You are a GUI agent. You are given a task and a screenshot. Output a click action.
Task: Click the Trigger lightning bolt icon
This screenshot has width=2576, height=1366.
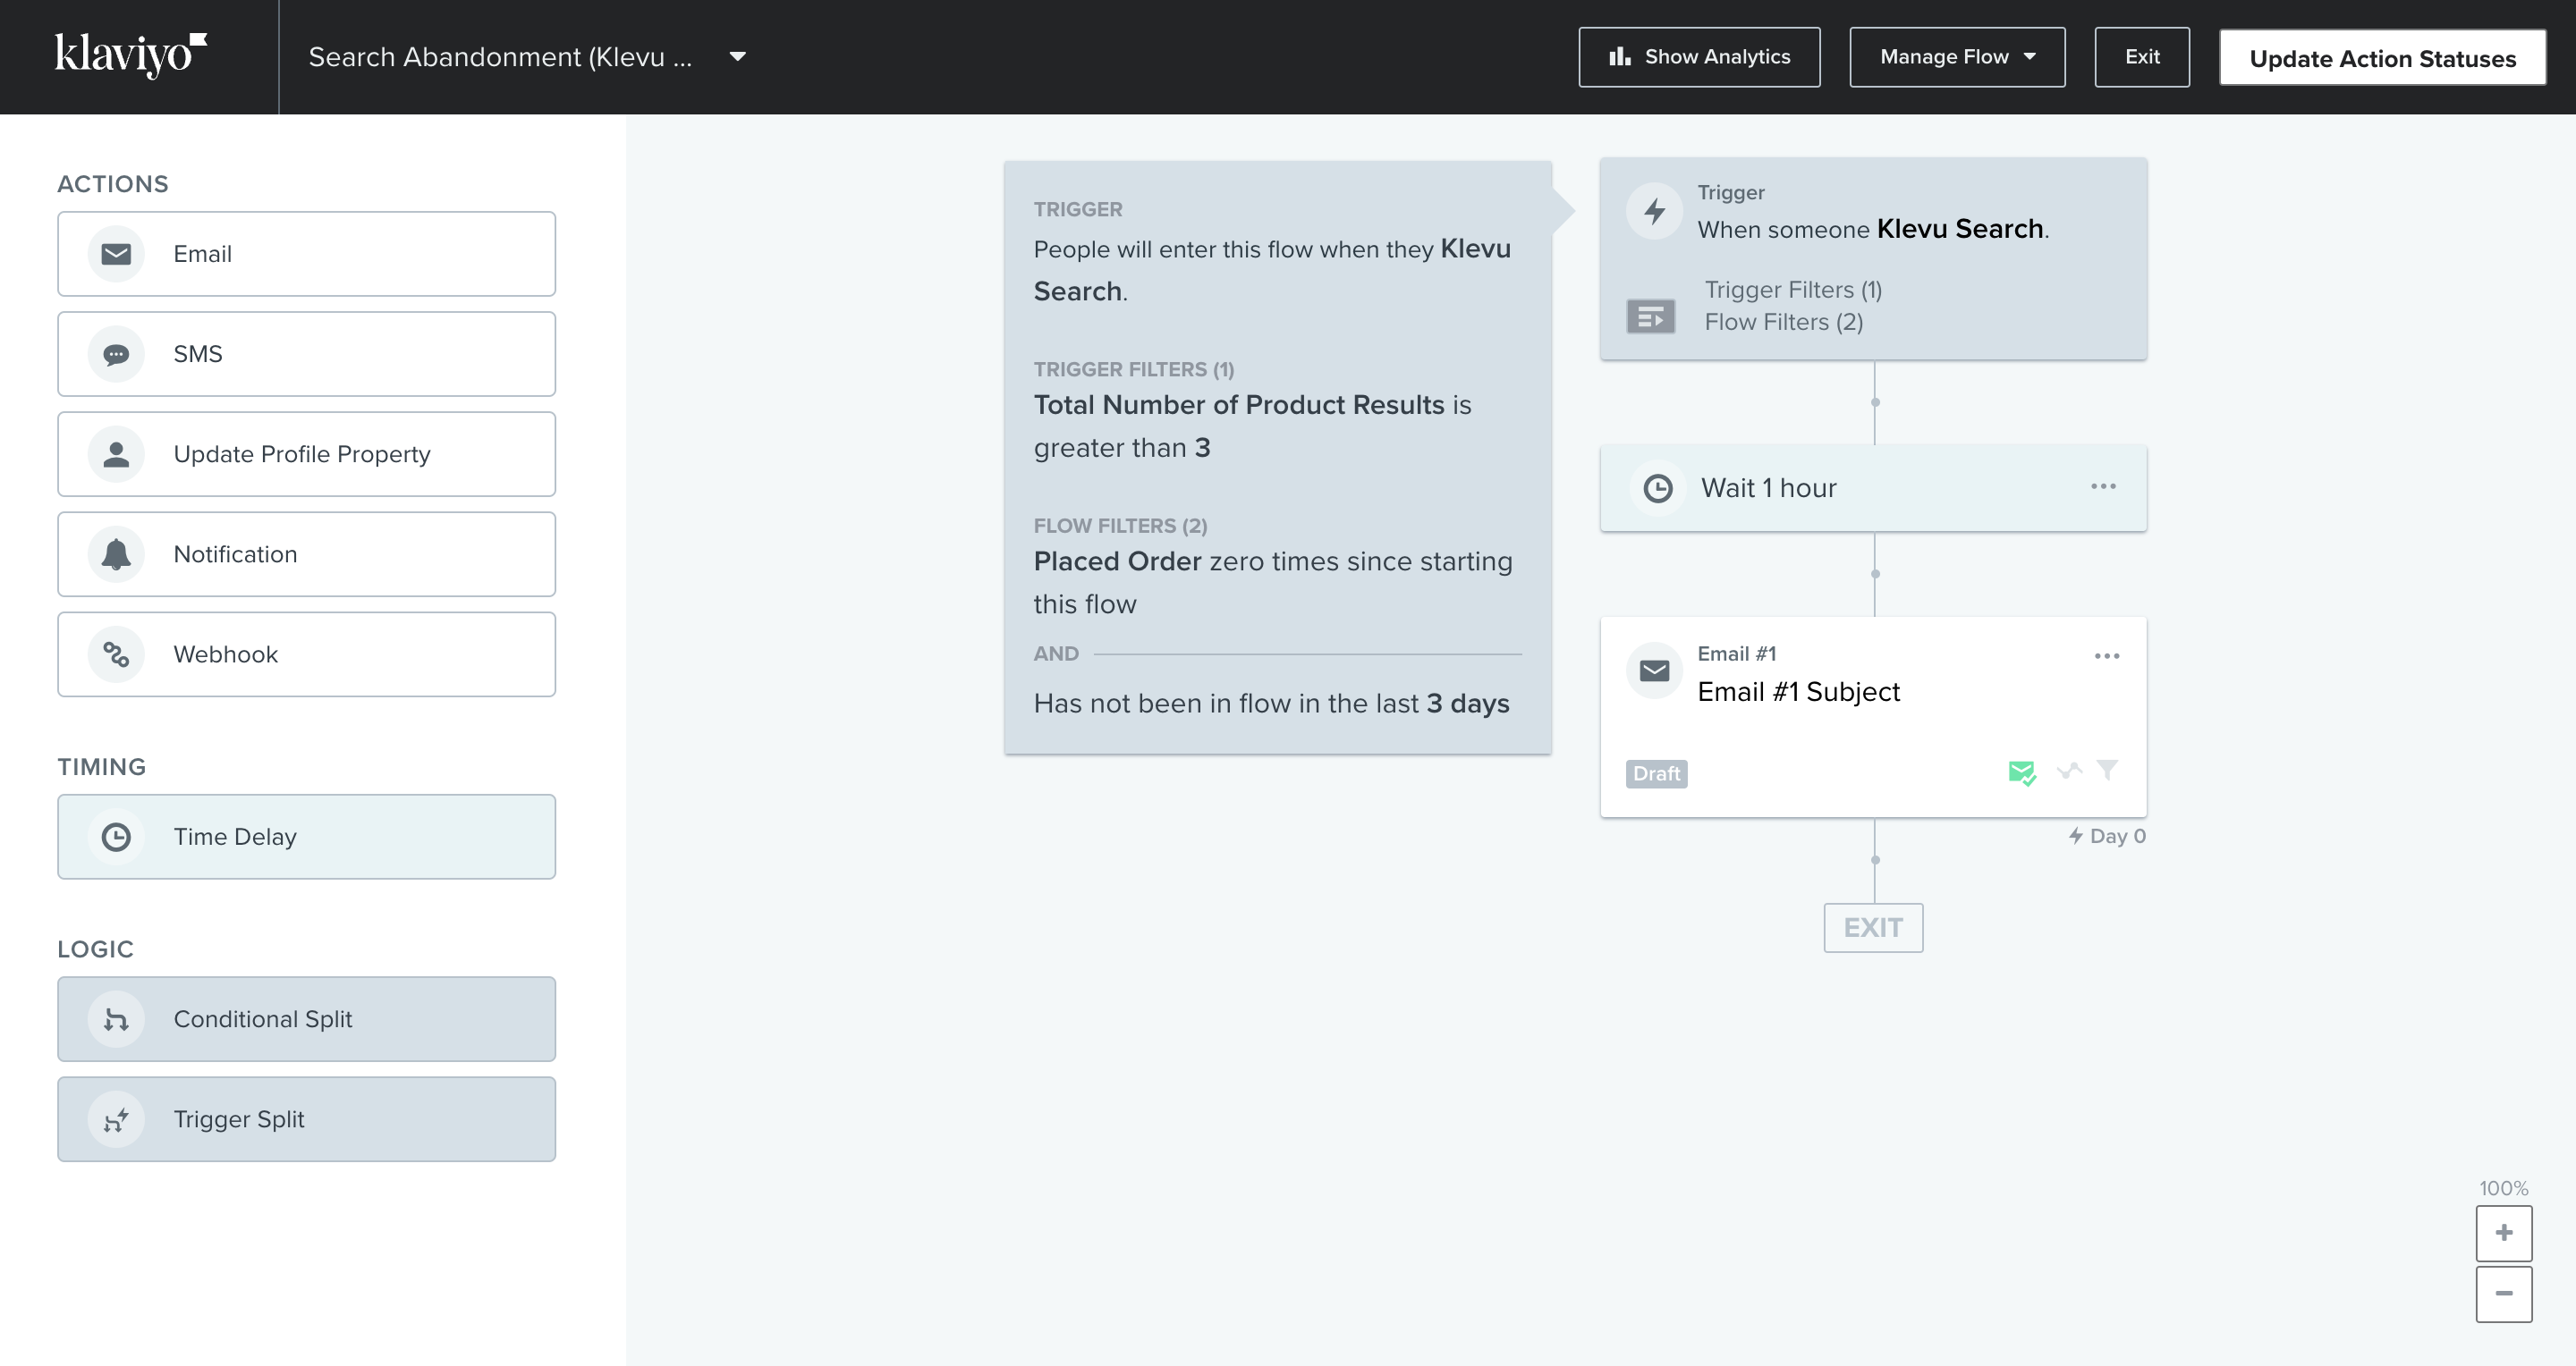[x=1655, y=211]
